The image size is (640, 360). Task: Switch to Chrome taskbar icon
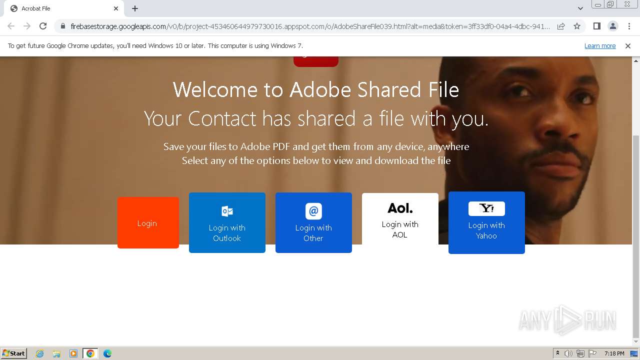tap(90, 353)
